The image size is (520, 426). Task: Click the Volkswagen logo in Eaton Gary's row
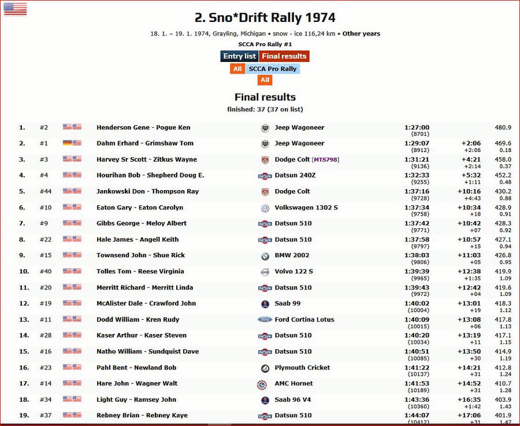tap(265, 208)
